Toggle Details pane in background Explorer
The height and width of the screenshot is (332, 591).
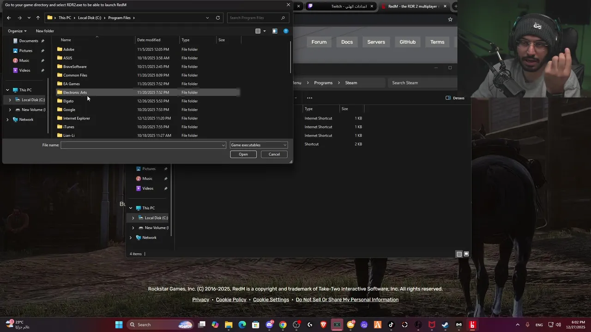455,98
